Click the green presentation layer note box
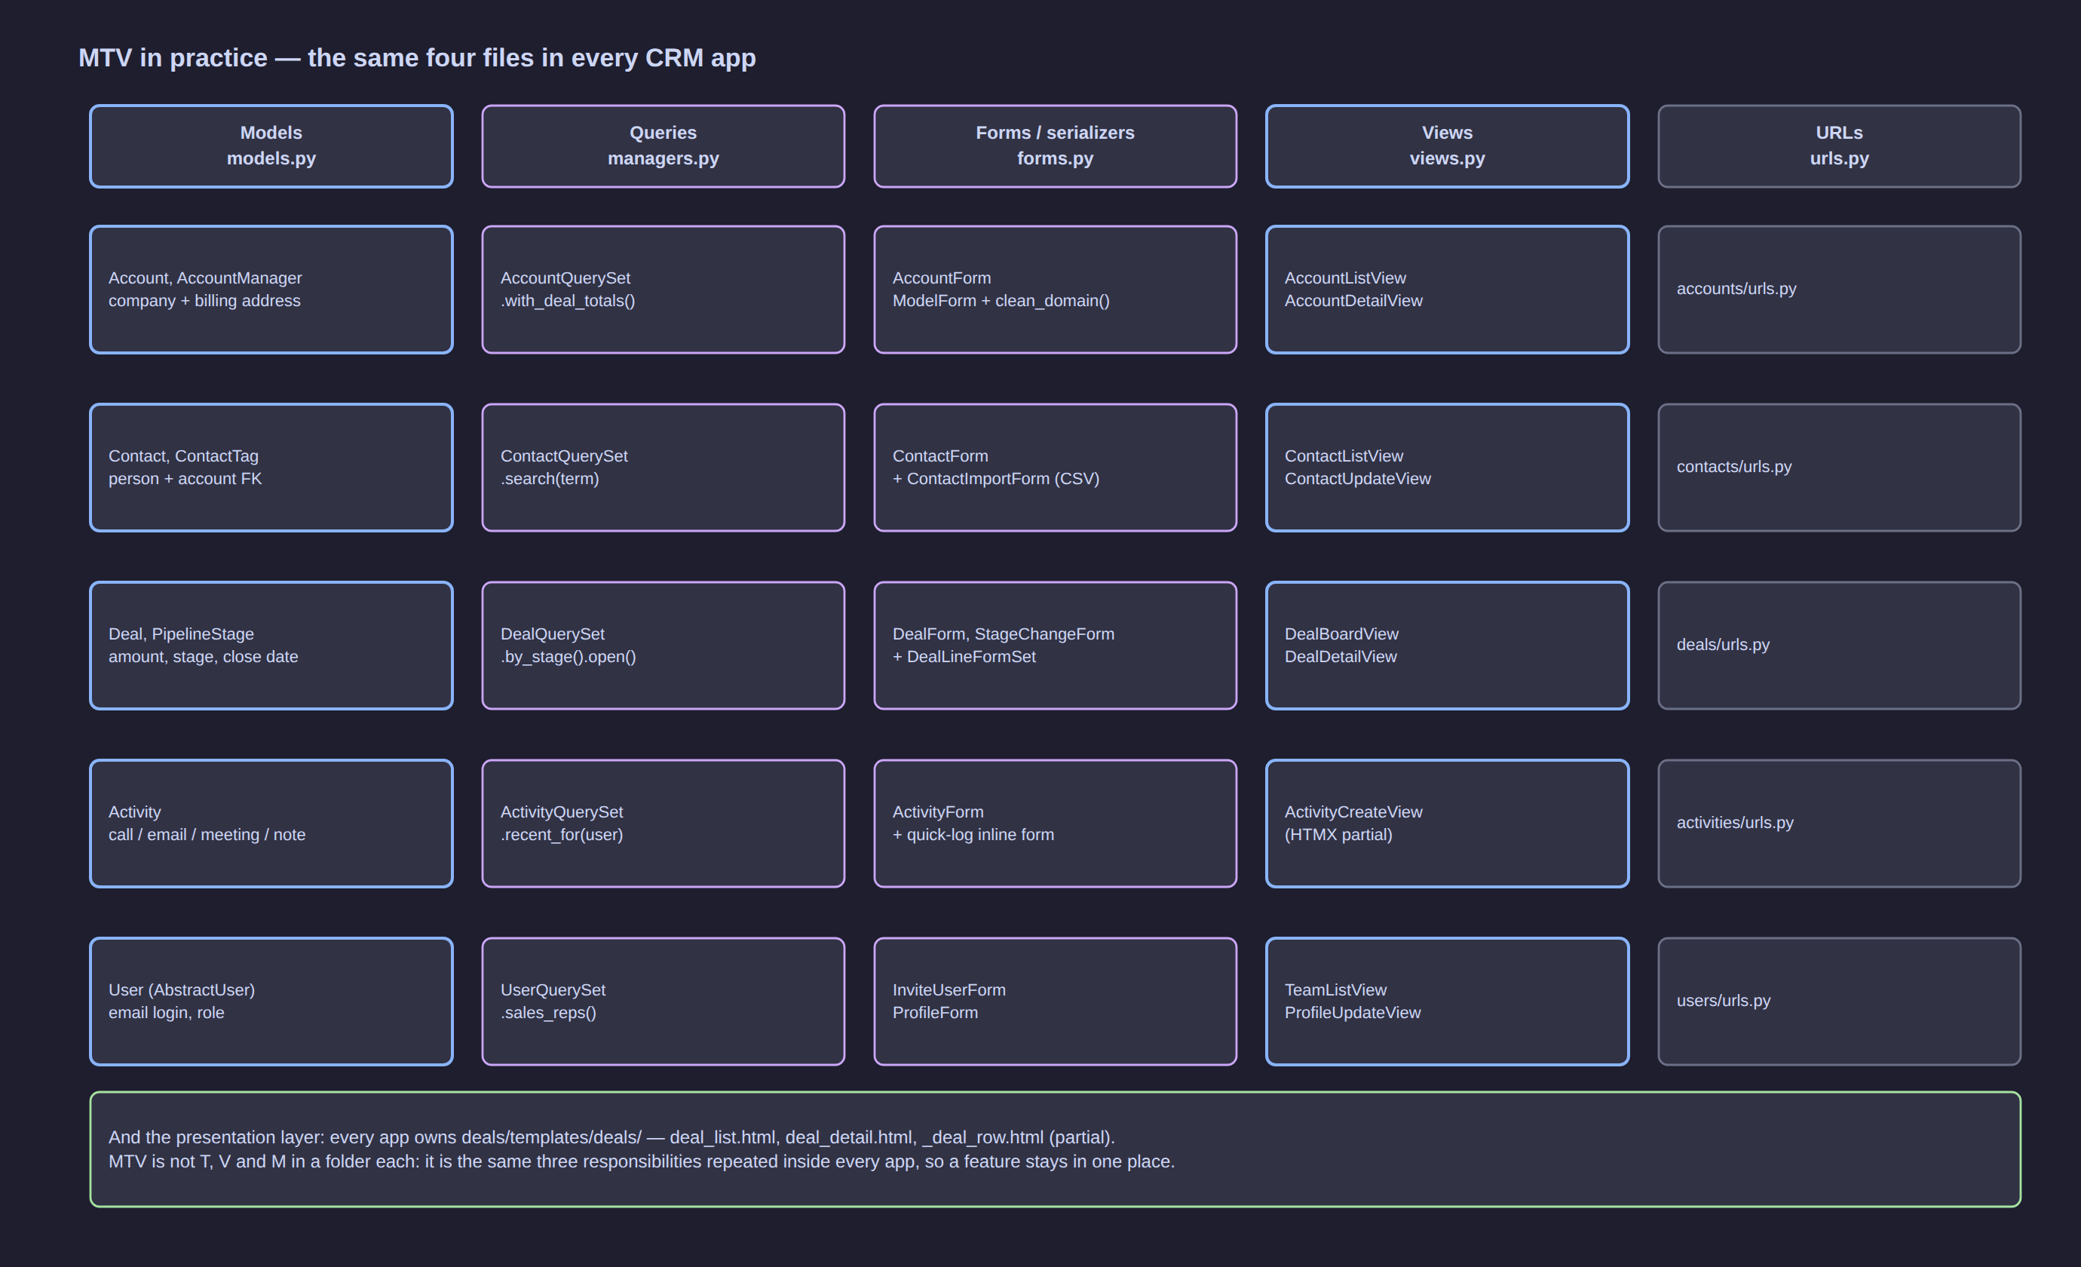Image resolution: width=2081 pixels, height=1267 pixels. 1055,1149
